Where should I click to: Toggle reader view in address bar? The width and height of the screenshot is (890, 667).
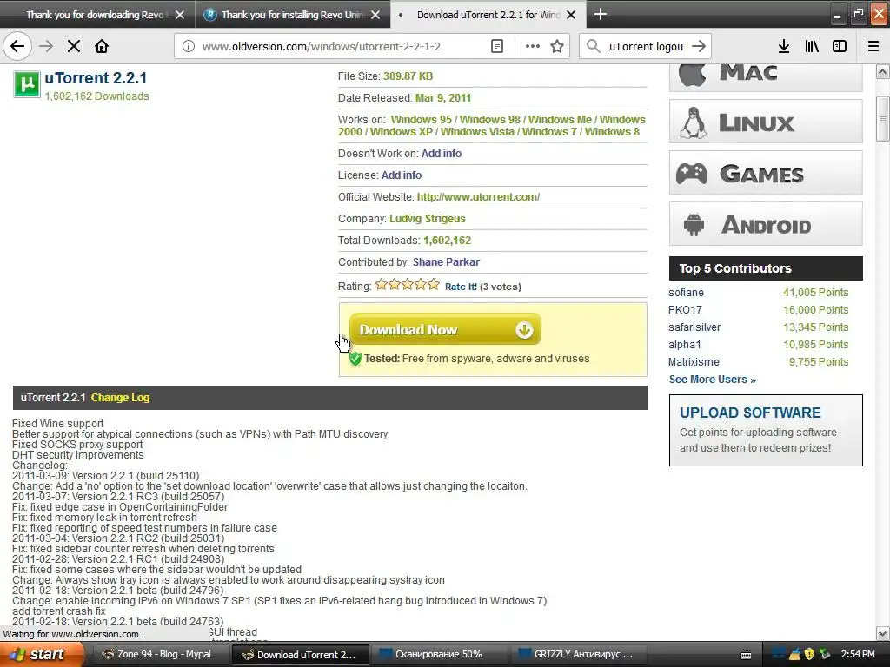click(496, 46)
